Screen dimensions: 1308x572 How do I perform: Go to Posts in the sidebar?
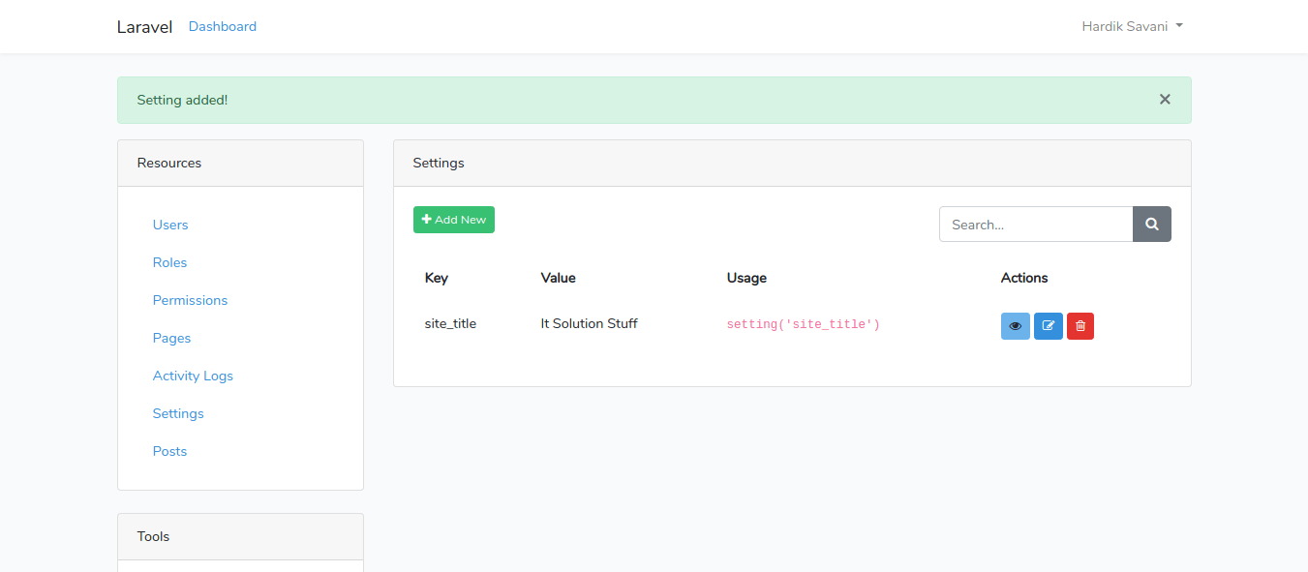(x=169, y=451)
